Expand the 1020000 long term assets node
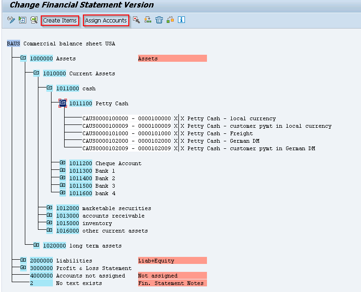Viewport: 361px width, 292px height. (x=37, y=245)
